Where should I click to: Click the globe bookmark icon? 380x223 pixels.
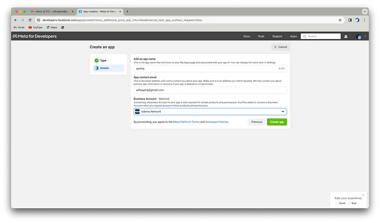62,27
